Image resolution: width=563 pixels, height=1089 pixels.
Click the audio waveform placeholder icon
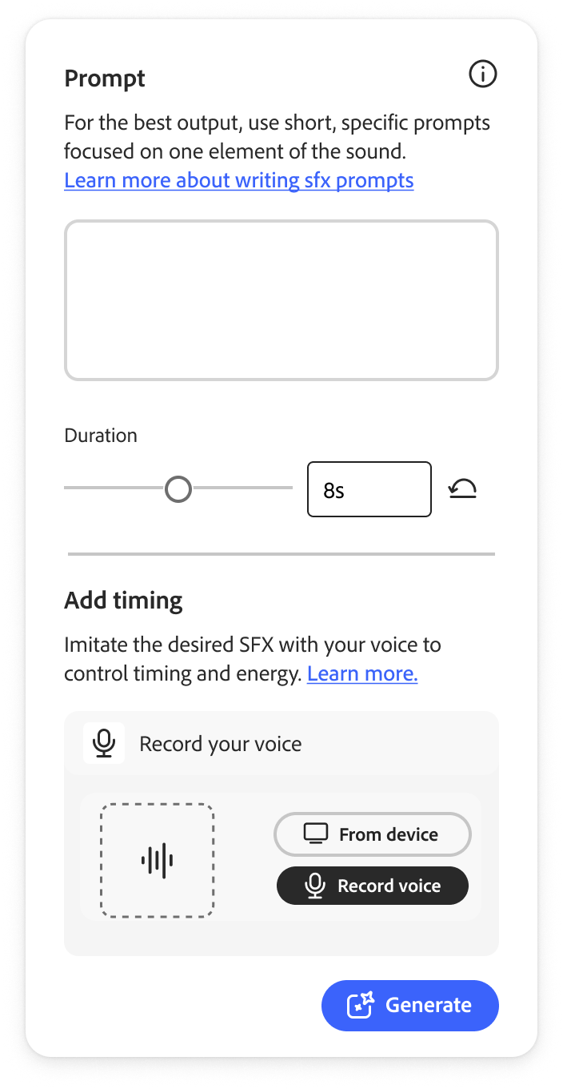156,859
